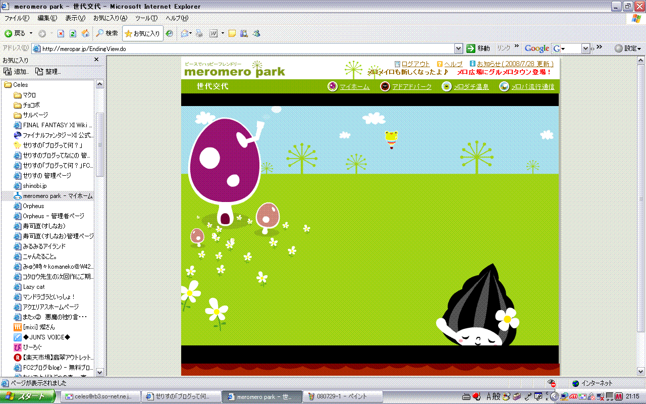Click the Research toolbar icon
Screen dimensions: 646x404
[x=244, y=33]
